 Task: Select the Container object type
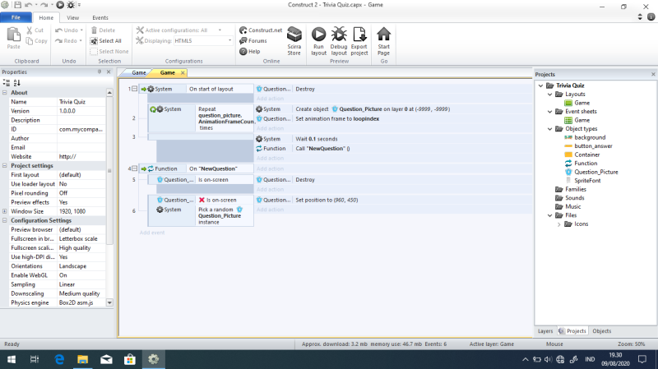point(586,155)
